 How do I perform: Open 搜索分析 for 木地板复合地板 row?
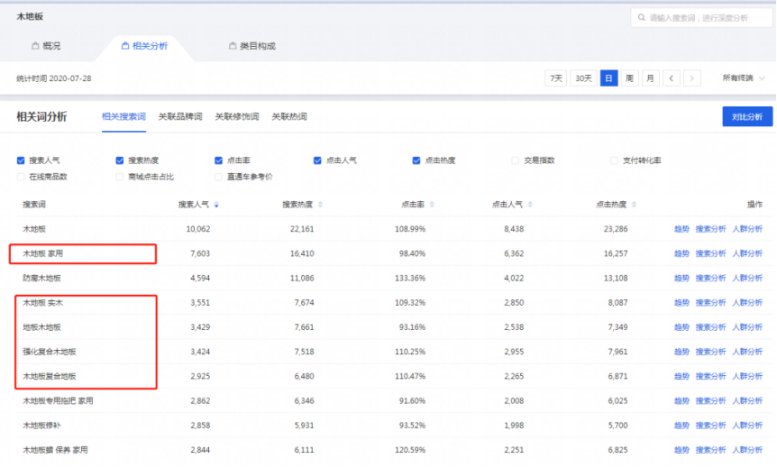coord(710,376)
